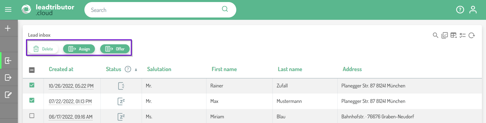Focus the Search input field

pos(155,10)
